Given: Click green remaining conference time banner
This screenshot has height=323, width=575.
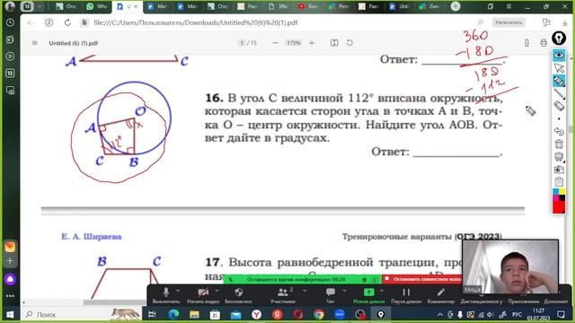Looking at the screenshot, I should click(303, 279).
